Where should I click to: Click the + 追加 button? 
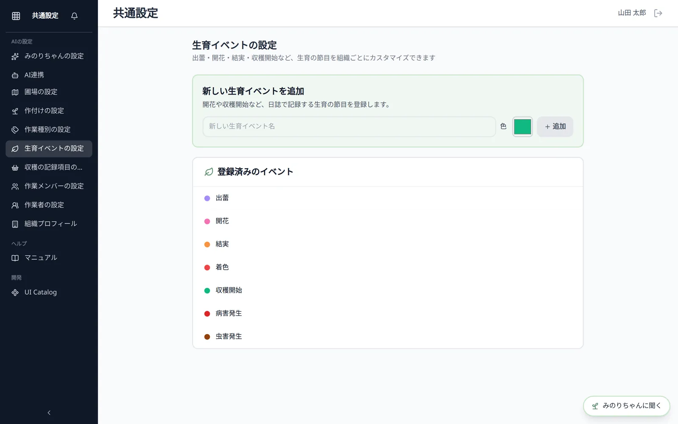tap(555, 126)
